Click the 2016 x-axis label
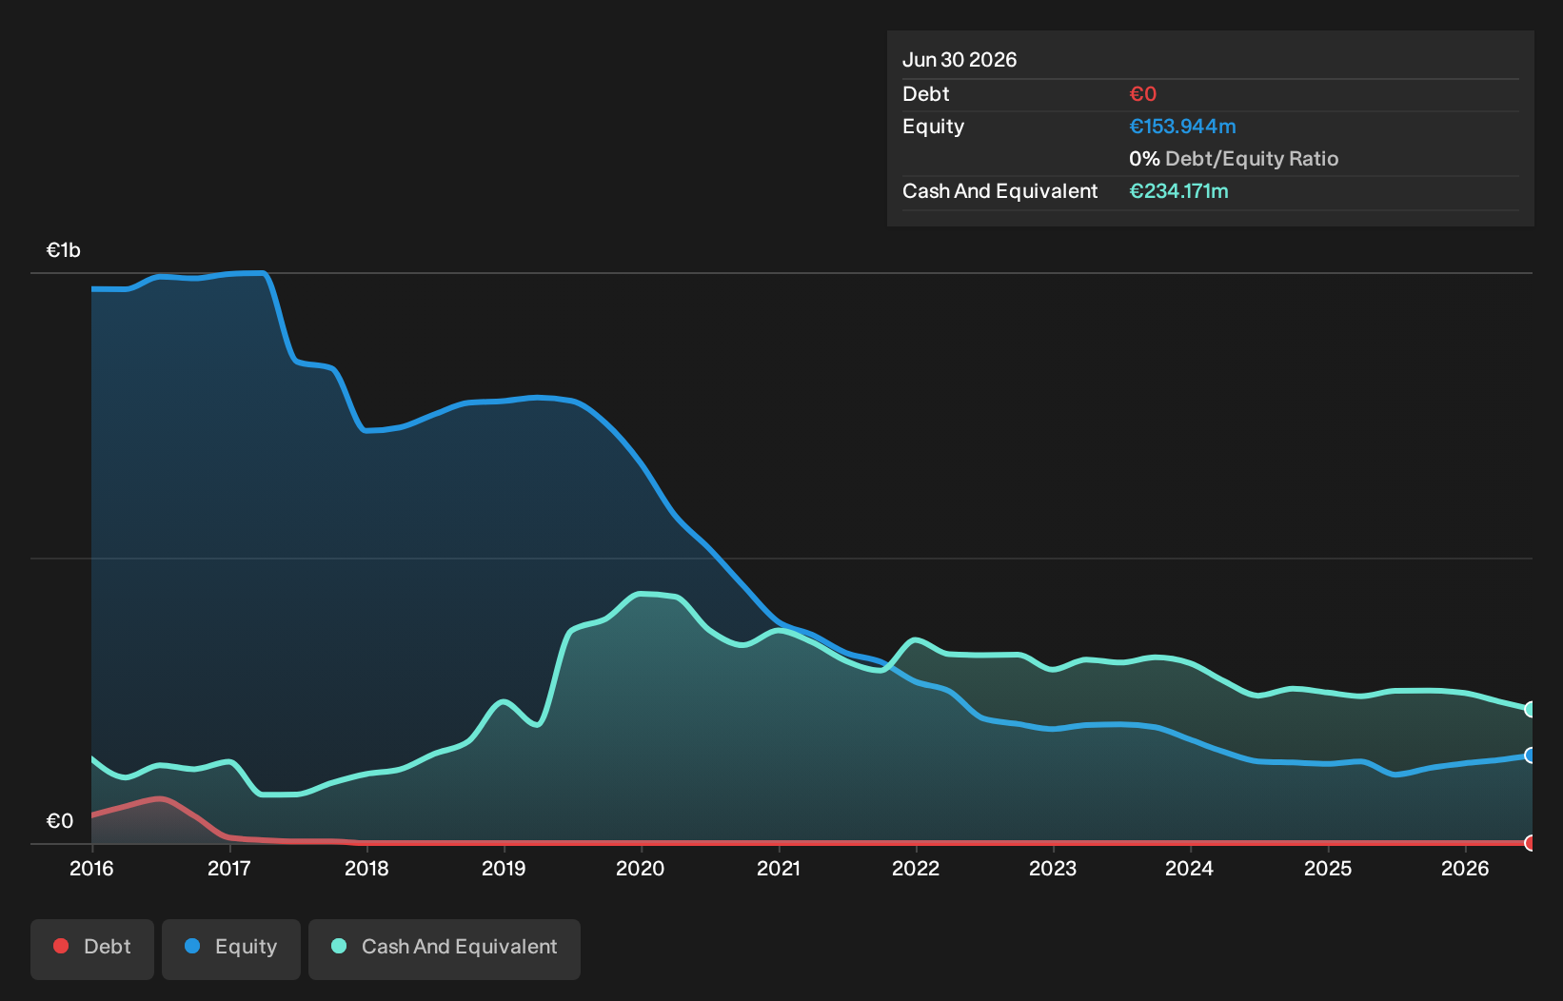 click(x=91, y=868)
